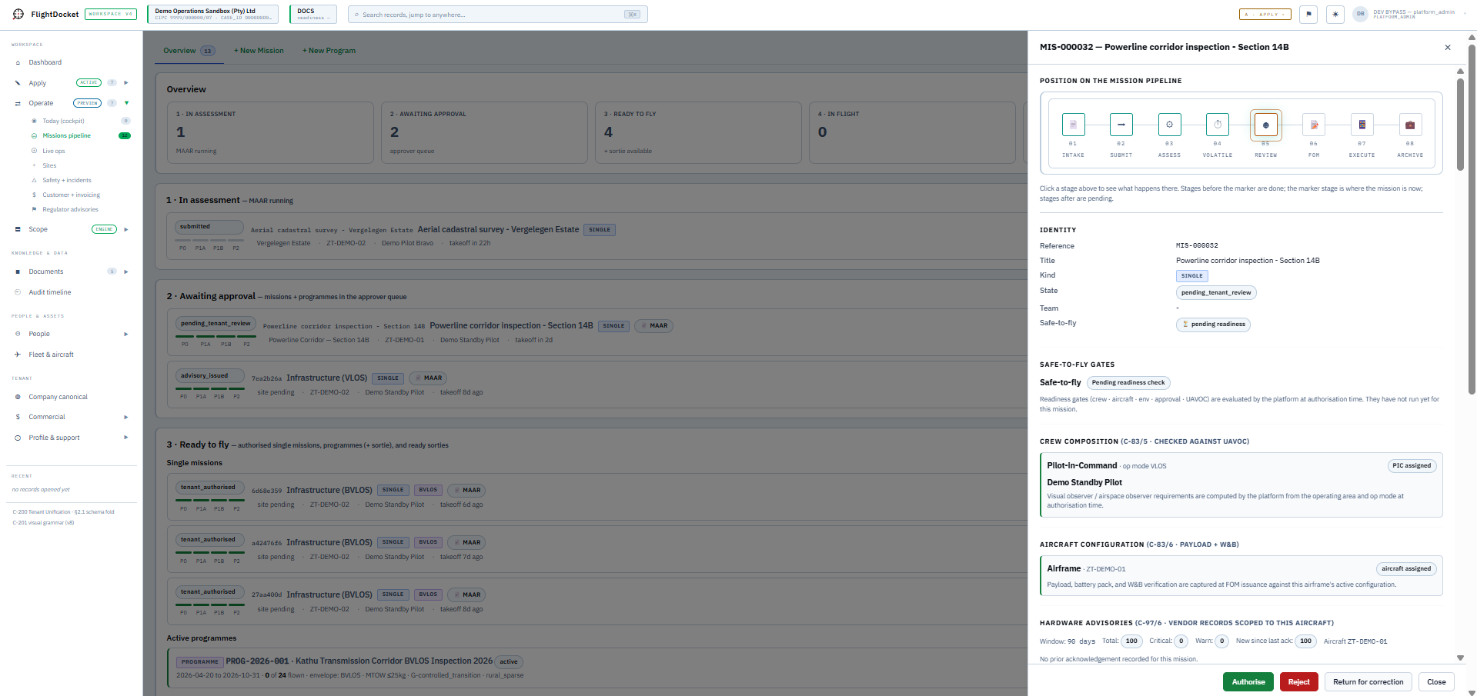Click the Intake stage icon in pipeline
Screen dimensions: 1477x696
[x=1073, y=125]
